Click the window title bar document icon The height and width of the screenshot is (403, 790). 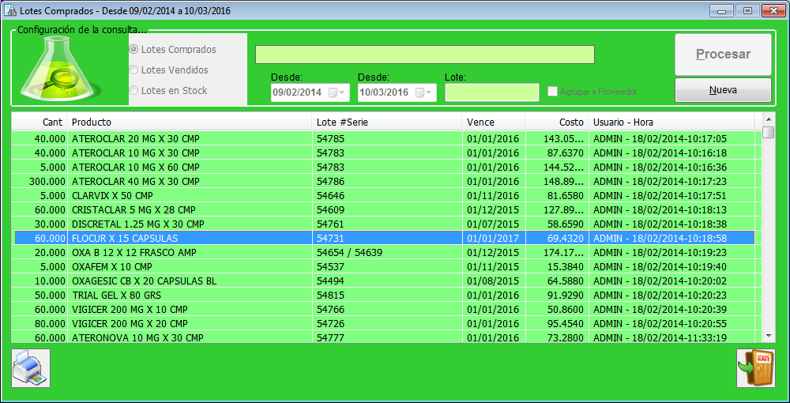point(10,10)
